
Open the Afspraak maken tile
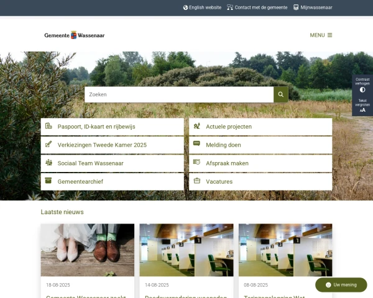point(260,163)
